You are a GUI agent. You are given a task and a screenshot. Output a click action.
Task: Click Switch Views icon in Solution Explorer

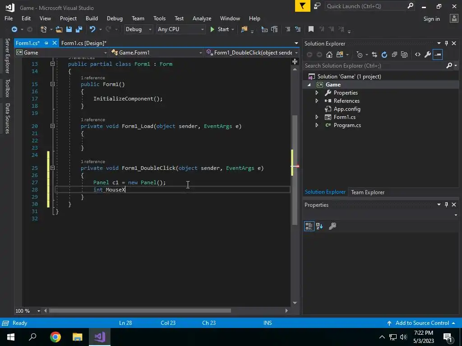[340, 55]
